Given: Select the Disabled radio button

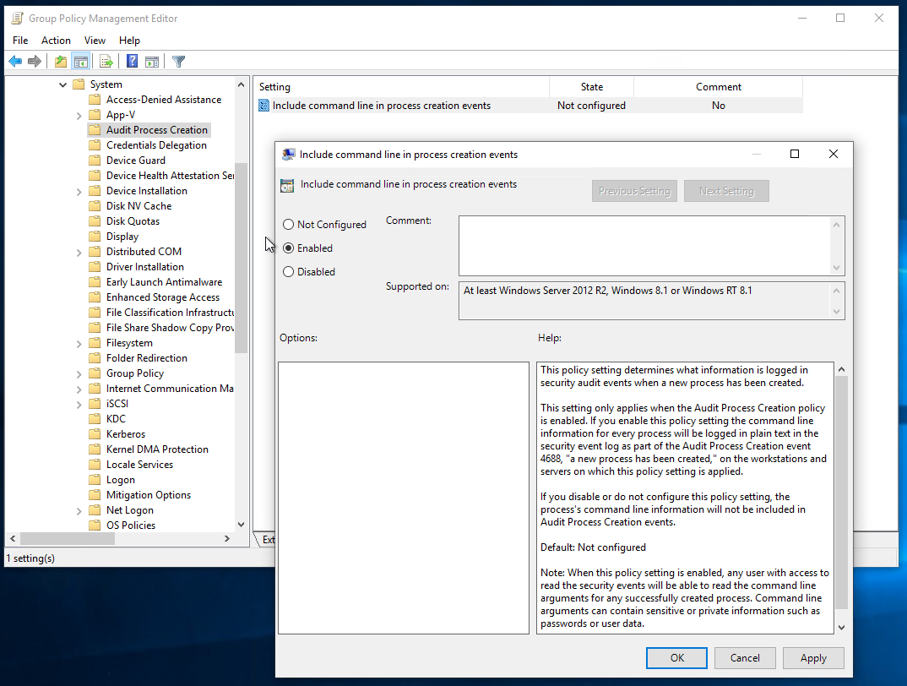Looking at the screenshot, I should 289,272.
